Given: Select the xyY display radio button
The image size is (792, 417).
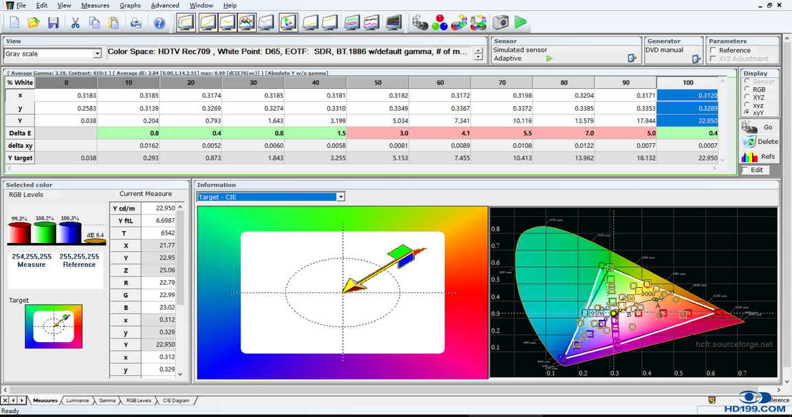Looking at the screenshot, I should pyautogui.click(x=747, y=113).
